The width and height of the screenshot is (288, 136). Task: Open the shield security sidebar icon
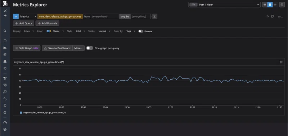tap(5, 105)
